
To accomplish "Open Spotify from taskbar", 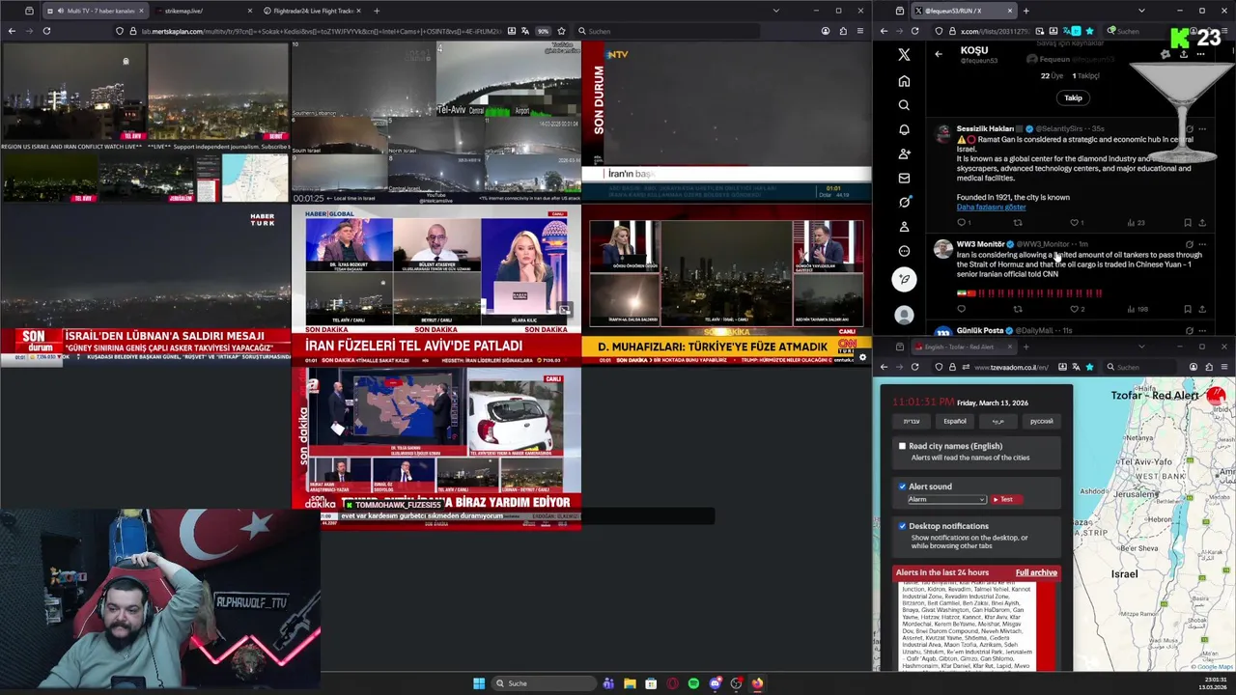I will tap(693, 683).
